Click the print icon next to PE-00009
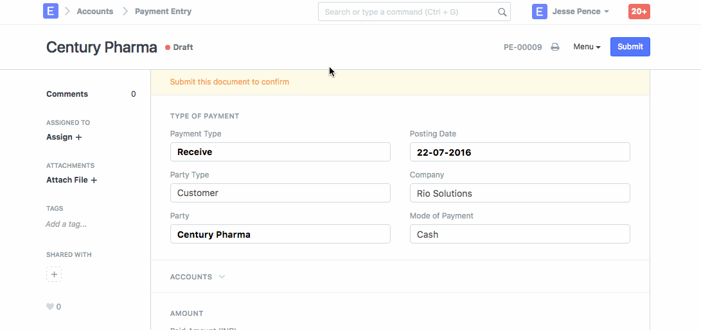 click(x=555, y=47)
